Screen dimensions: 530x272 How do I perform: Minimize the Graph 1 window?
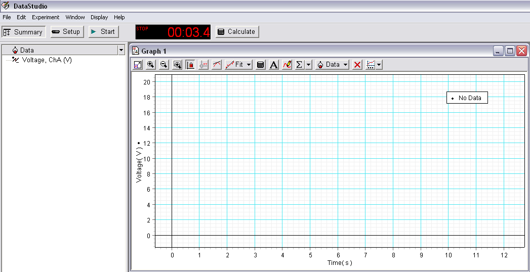coord(498,51)
